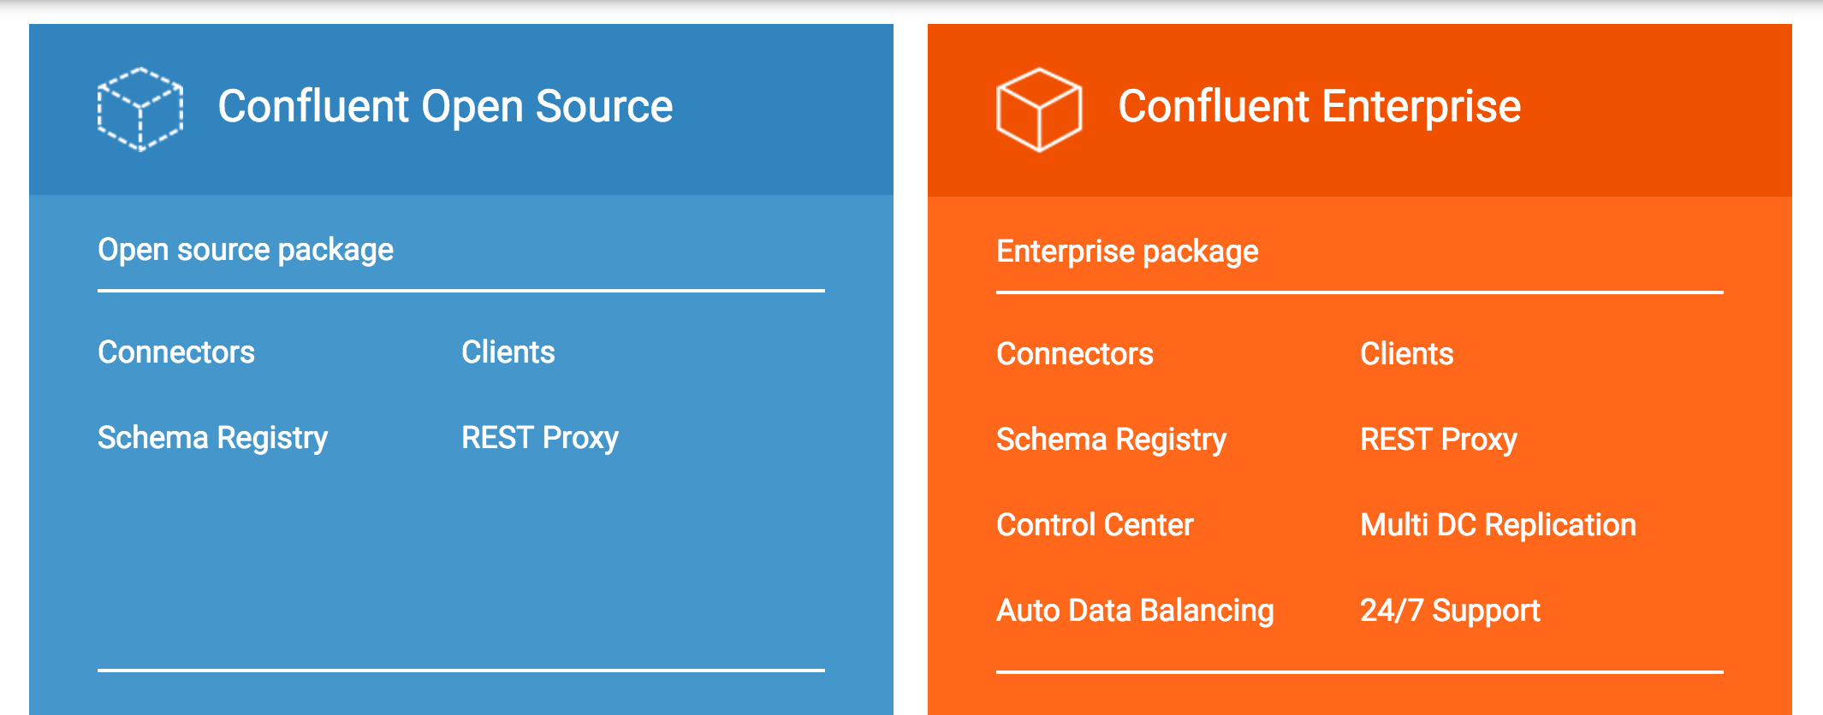Viewport: 1823px width, 715px height.
Task: Click Multi DC Replication
Action: click(1498, 525)
